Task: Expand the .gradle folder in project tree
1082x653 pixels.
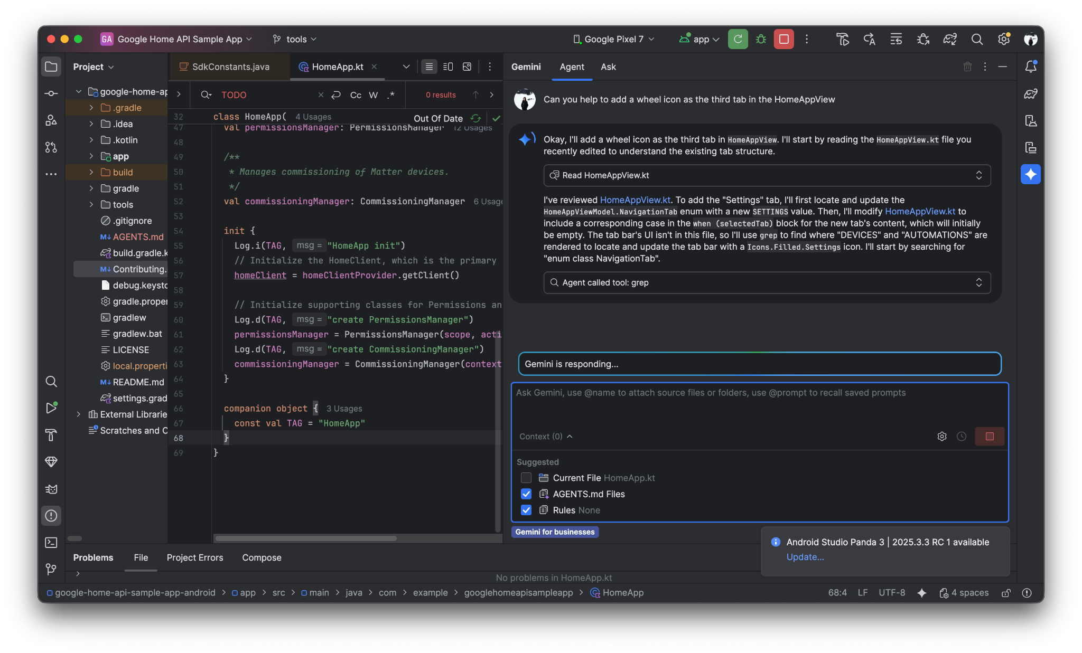Action: 91,108
